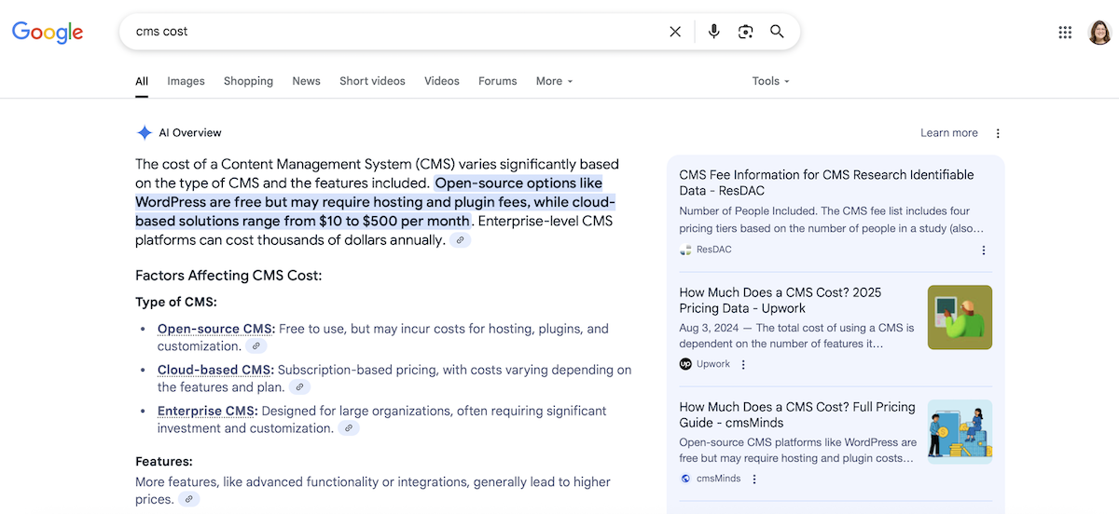Screen dimensions: 1119x514
Task: Click the cmsMinds favicon
Action: 685,479
